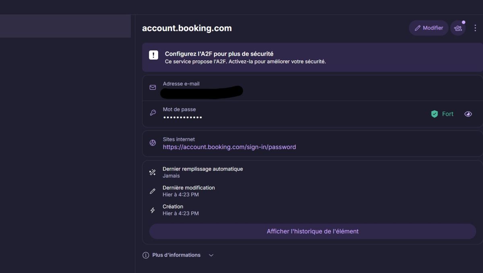Click the Modifier edit button
Viewport: 483px width, 273px height.
click(x=429, y=28)
